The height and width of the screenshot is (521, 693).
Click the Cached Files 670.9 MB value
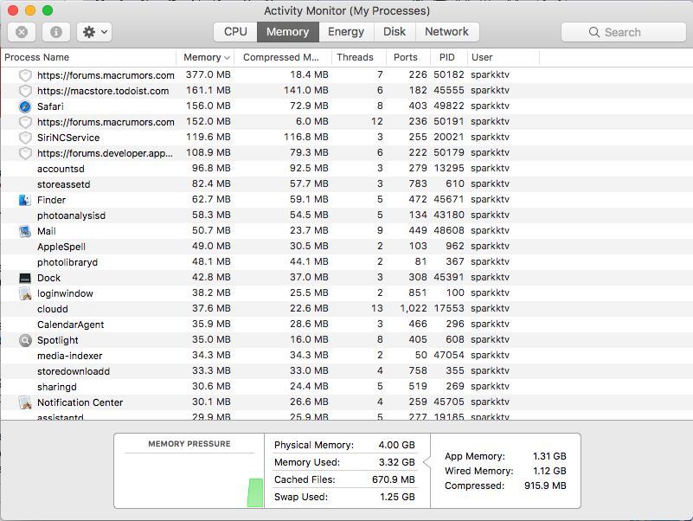click(394, 479)
